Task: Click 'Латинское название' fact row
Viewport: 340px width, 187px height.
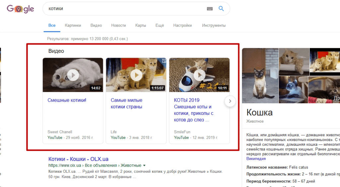Action: pos(277,167)
